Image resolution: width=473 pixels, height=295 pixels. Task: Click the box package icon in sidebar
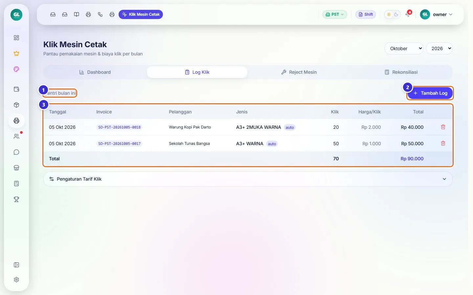[16, 105]
